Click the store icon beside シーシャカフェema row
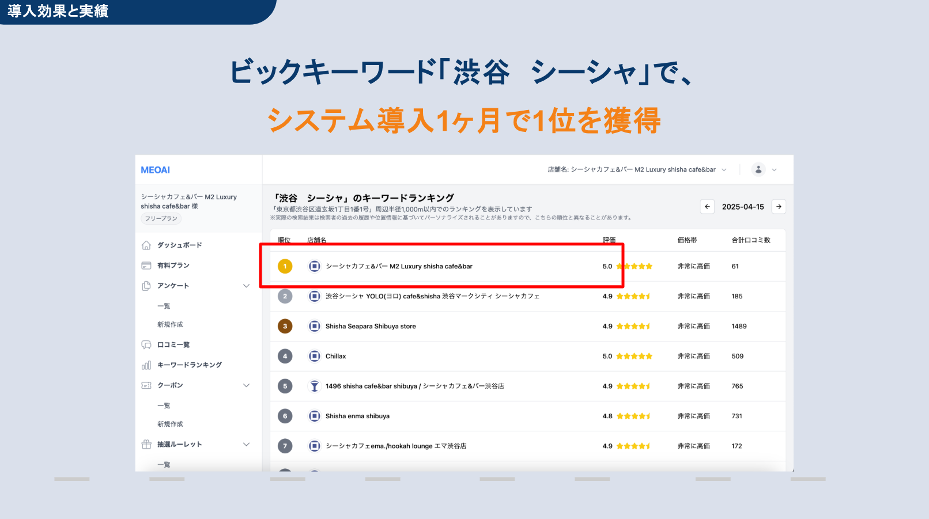 tap(314, 446)
